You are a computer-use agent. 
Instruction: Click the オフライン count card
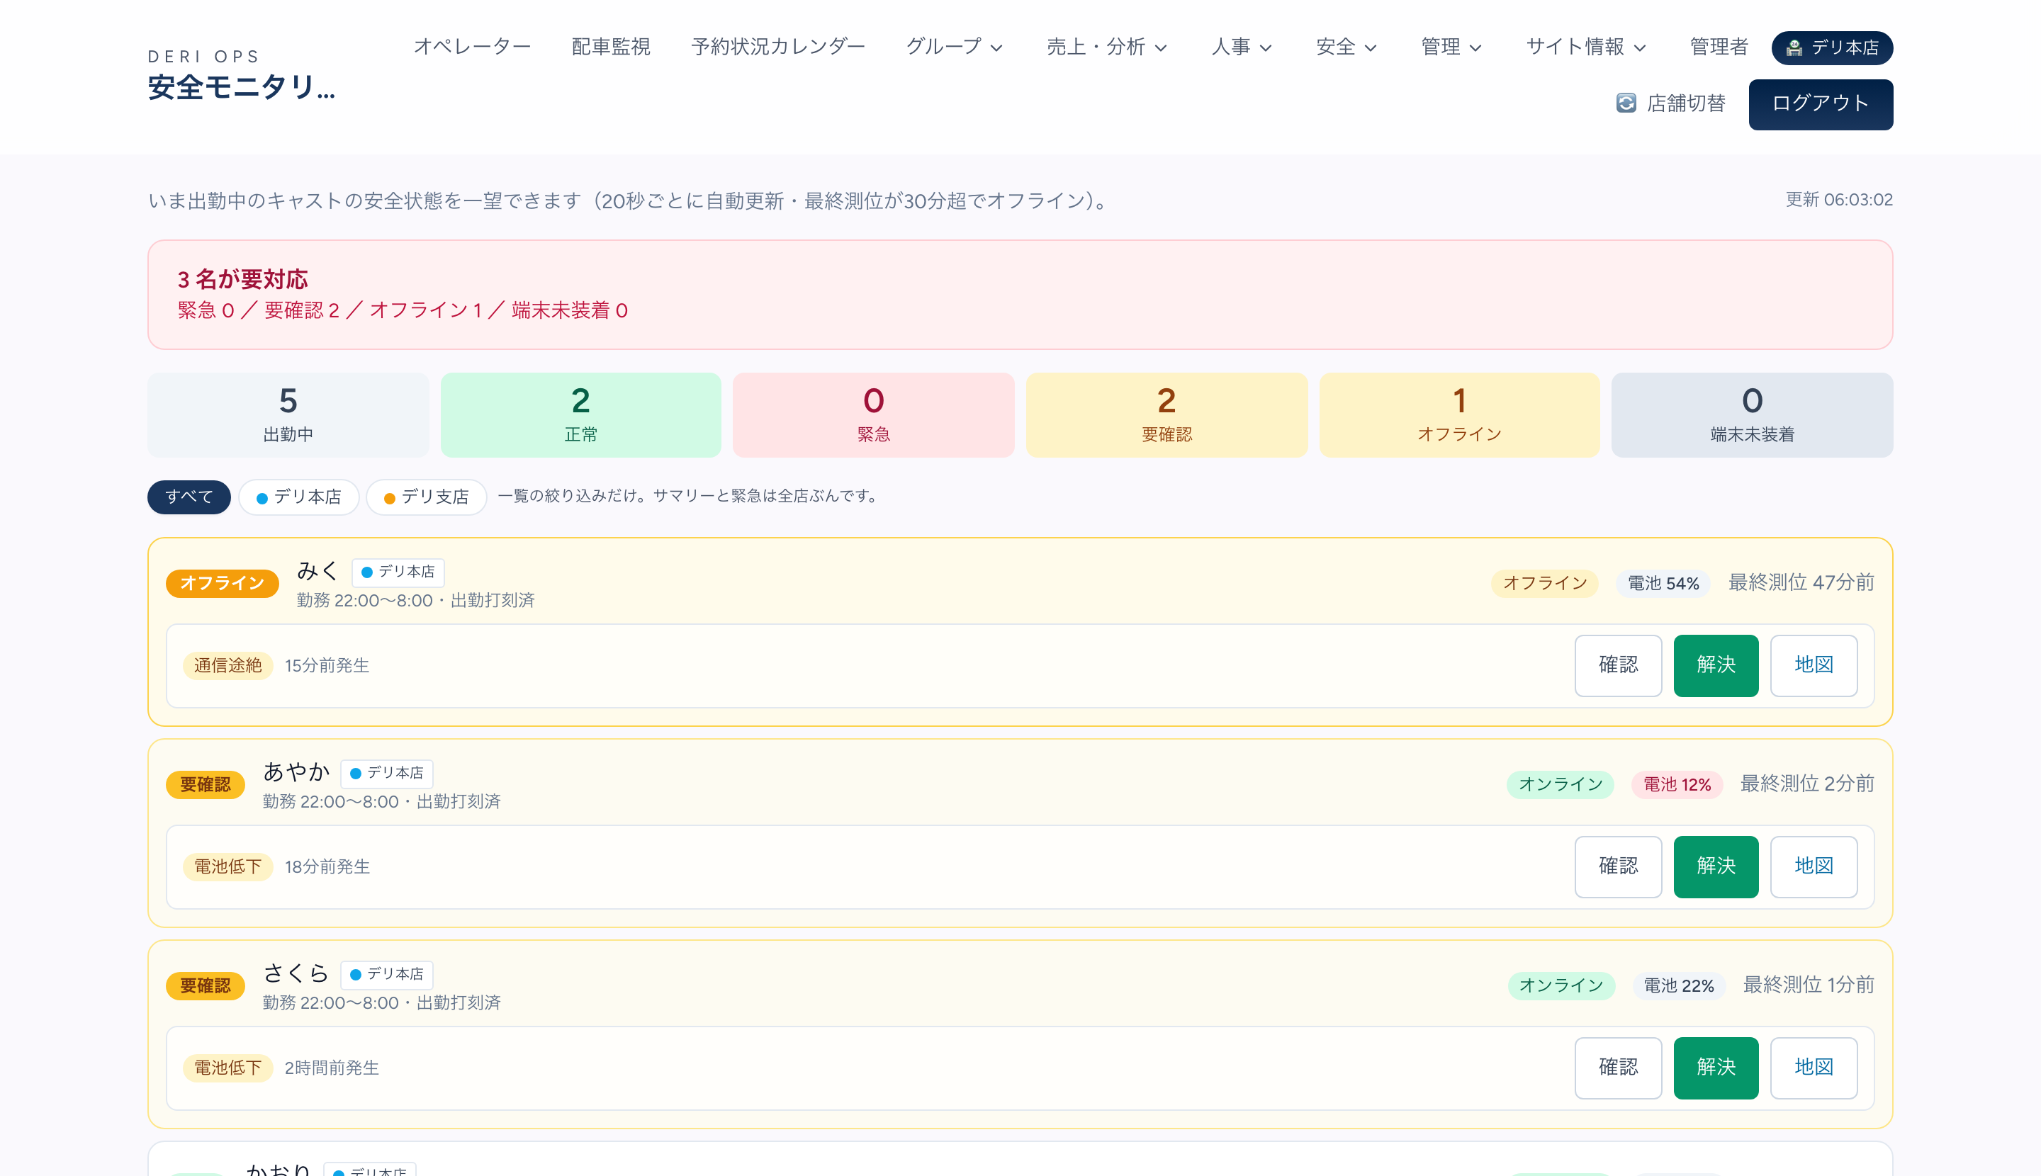(x=1459, y=415)
